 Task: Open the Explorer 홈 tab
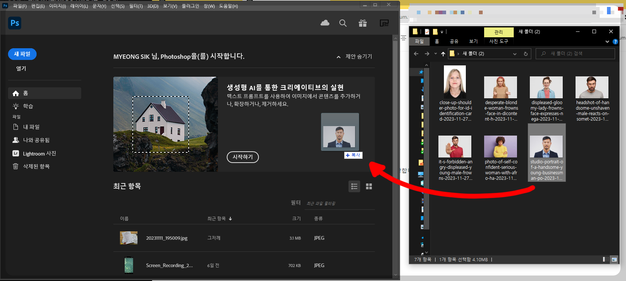[437, 42]
